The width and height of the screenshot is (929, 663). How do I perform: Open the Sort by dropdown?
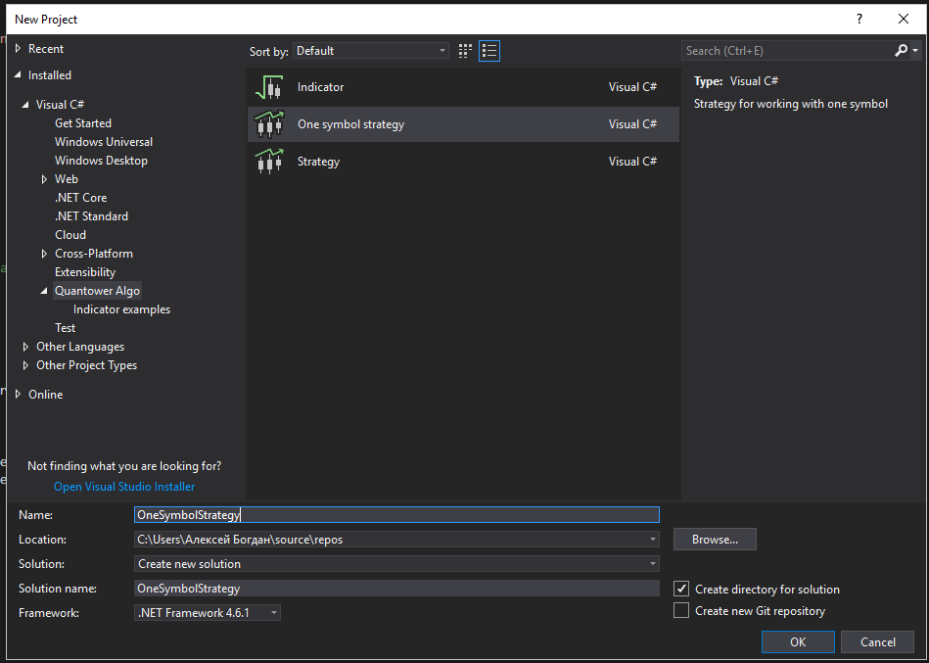pyautogui.click(x=371, y=51)
